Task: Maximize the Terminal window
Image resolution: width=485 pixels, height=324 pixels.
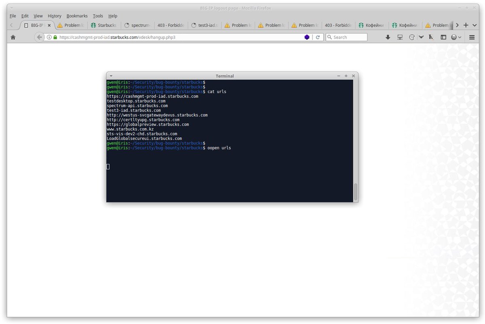Action: (x=346, y=76)
